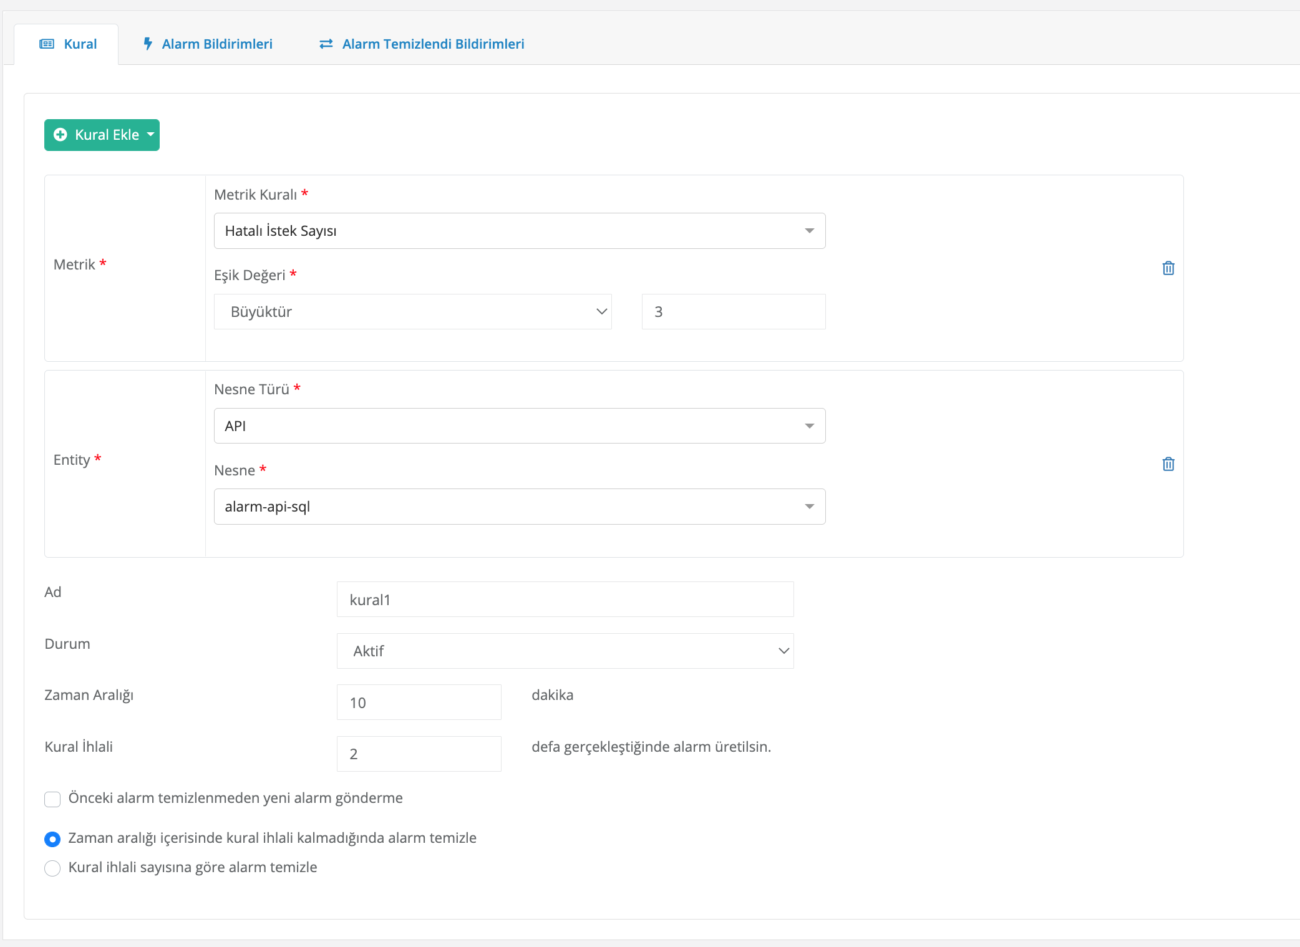Switch to Alarm Temizlendi Bildirimleri tab
Image resolution: width=1300 pixels, height=947 pixels.
(x=422, y=44)
